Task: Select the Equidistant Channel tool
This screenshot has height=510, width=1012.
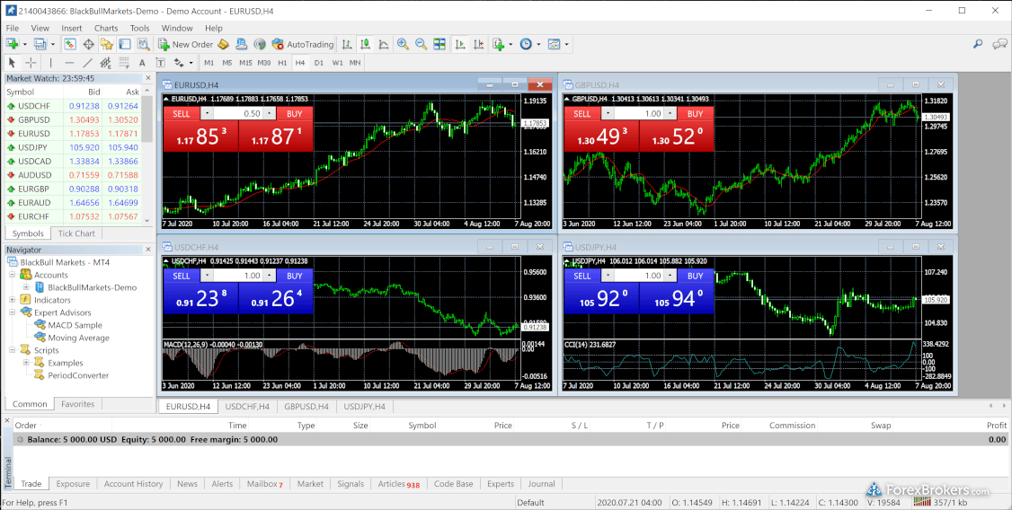Action: [x=106, y=63]
